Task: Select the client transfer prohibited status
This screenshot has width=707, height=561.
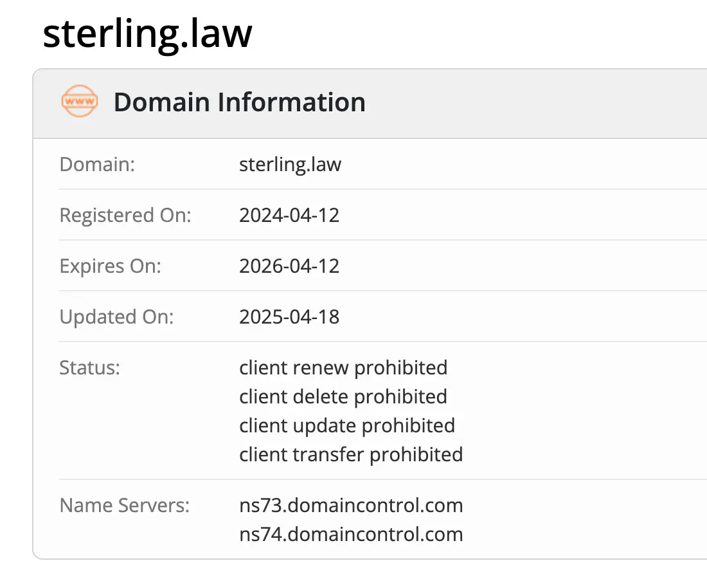Action: pos(351,454)
